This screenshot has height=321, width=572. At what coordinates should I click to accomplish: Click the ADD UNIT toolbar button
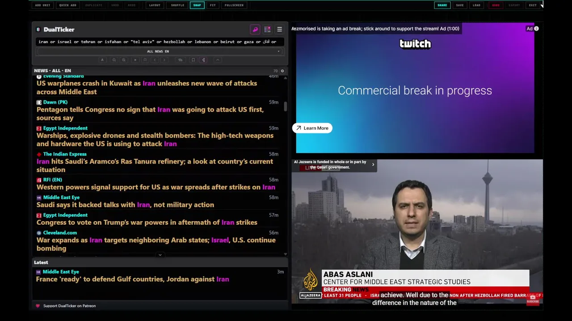click(42, 5)
